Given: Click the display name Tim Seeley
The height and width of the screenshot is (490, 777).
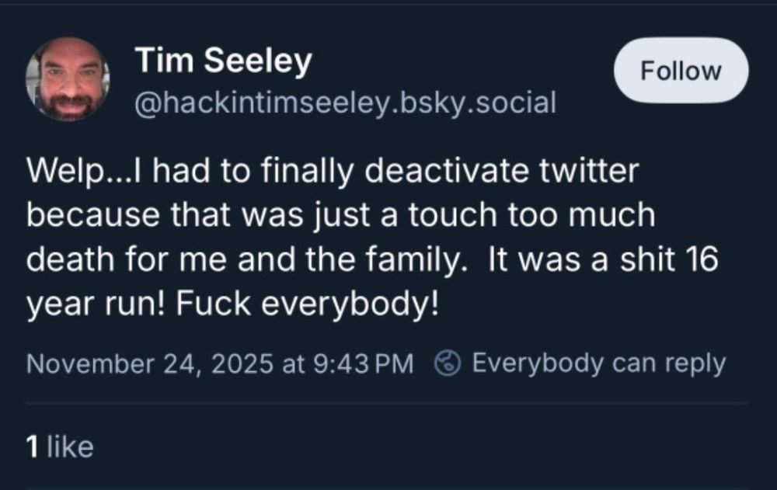Looking at the screenshot, I should 224,60.
